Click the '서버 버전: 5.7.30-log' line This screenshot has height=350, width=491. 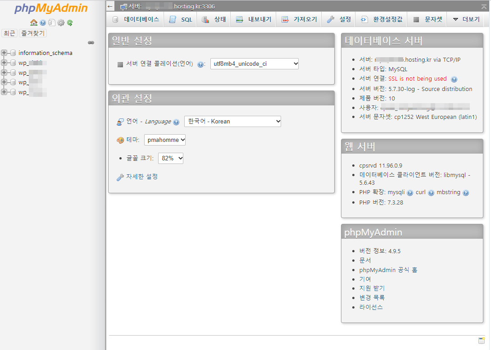[416, 89]
